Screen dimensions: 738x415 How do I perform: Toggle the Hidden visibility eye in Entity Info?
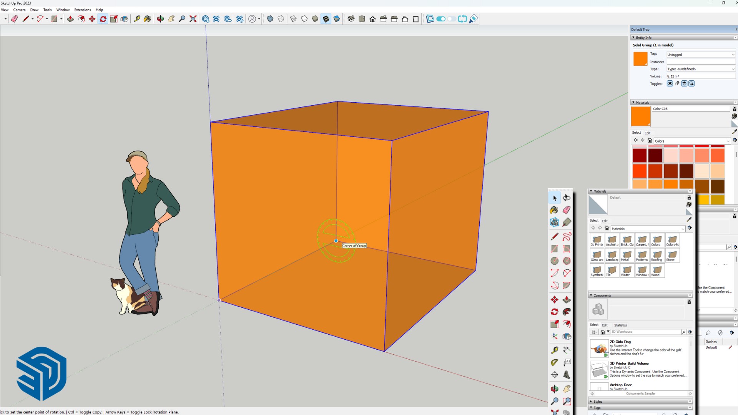click(x=670, y=83)
